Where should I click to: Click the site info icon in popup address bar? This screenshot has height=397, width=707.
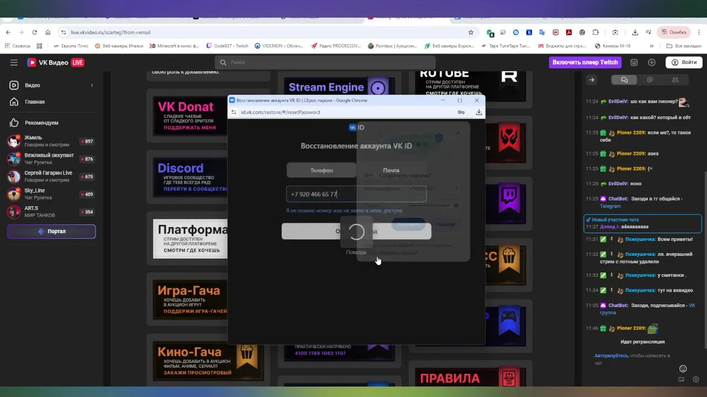click(x=234, y=112)
